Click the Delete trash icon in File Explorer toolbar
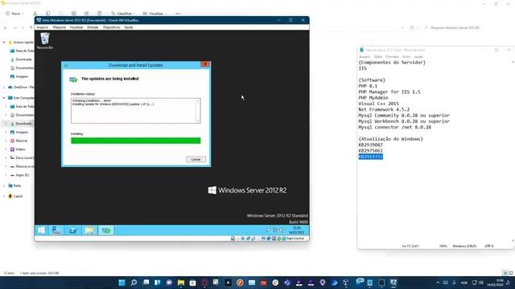The width and height of the screenshot is (515, 289). 99,14
